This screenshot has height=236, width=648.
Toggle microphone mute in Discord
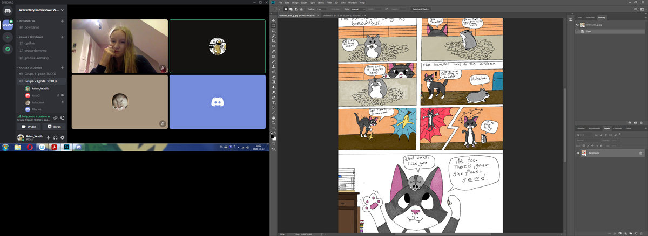click(x=48, y=137)
